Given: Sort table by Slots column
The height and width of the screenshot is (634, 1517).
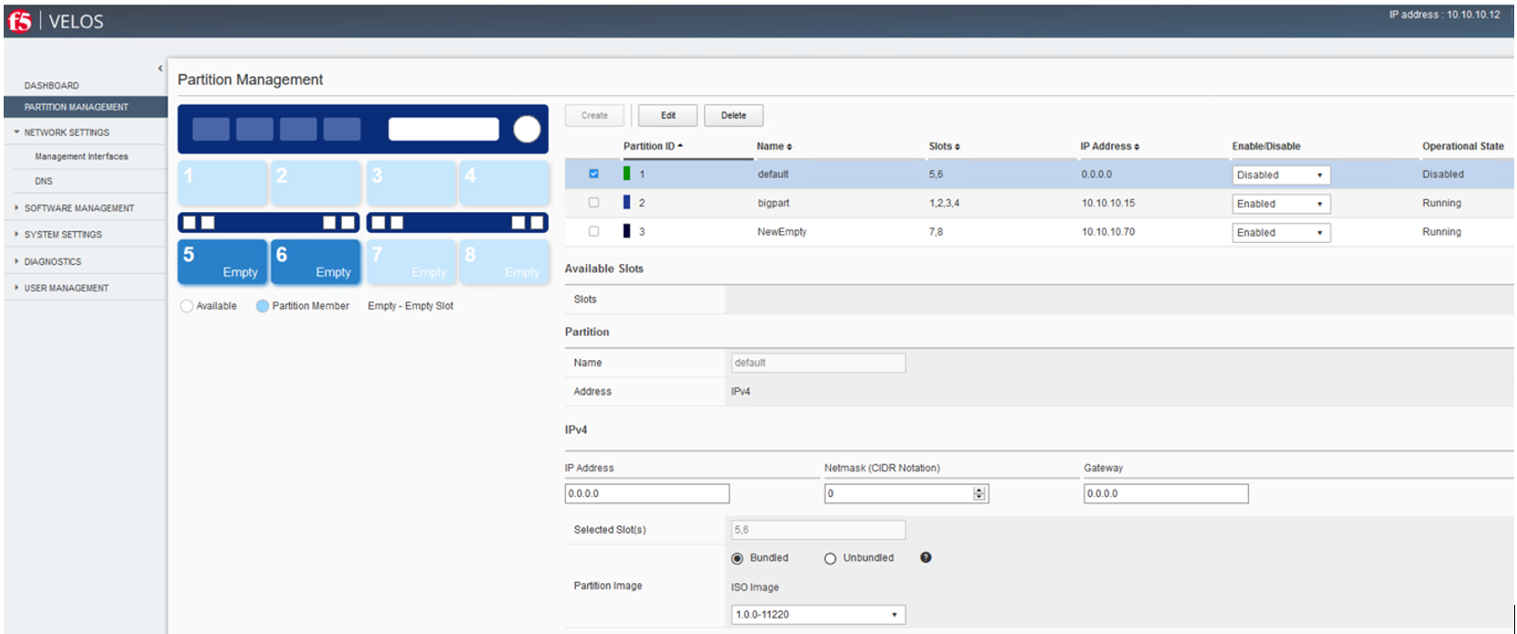Looking at the screenshot, I should (945, 146).
